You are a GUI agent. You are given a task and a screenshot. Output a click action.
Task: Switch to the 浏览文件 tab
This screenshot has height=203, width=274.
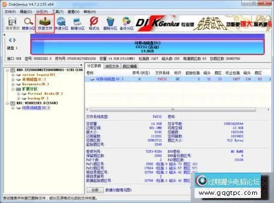pyautogui.click(x=112, y=66)
